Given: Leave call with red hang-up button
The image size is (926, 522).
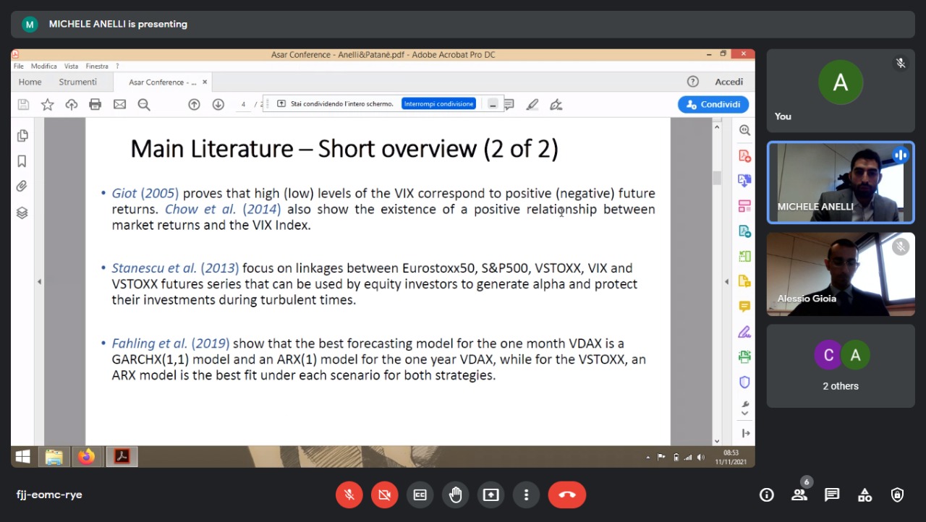Looking at the screenshot, I should [x=567, y=495].
